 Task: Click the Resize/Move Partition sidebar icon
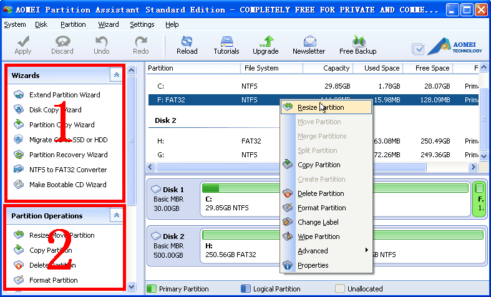[19, 235]
